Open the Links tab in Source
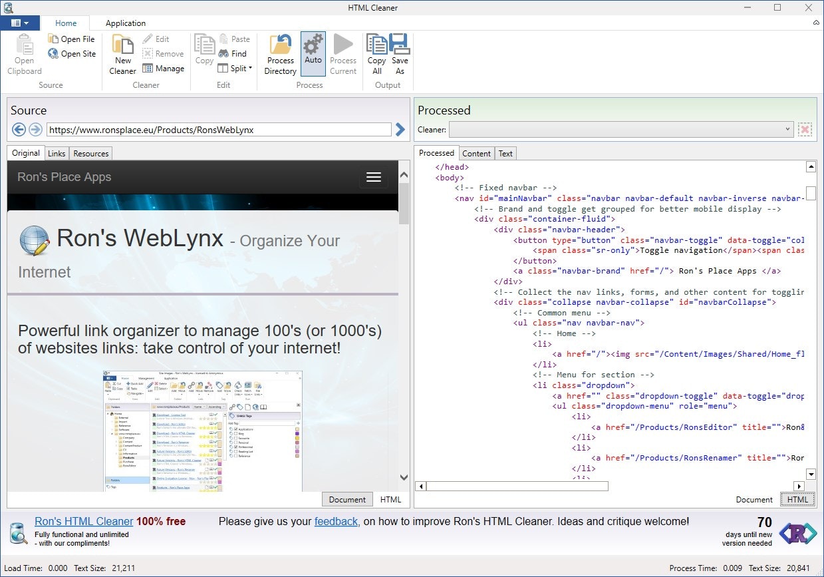 [x=57, y=154]
